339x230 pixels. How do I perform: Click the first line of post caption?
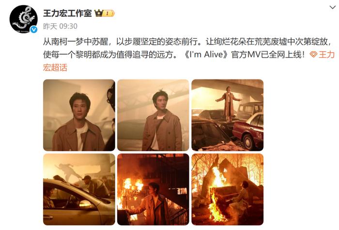tap(187, 42)
